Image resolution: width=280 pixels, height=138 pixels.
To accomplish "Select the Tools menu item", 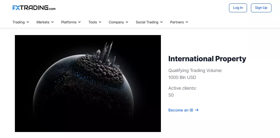I will [95, 22].
